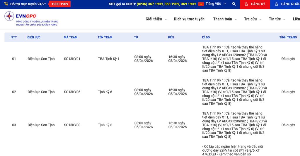The width and height of the screenshot is (300, 156).
Task: Select the TBA Tịnh Kỳ 1 row name
Action: (108, 59)
